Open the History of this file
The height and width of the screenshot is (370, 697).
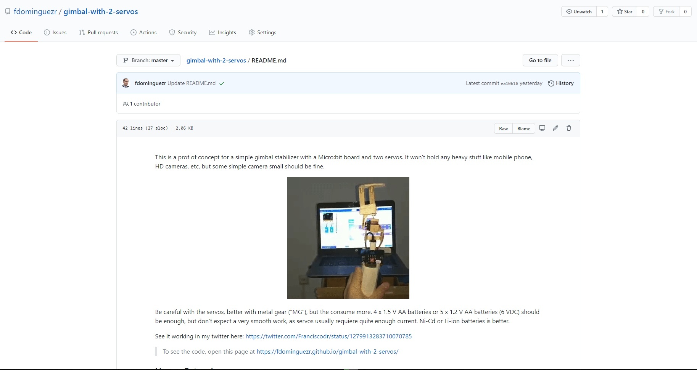pos(561,83)
